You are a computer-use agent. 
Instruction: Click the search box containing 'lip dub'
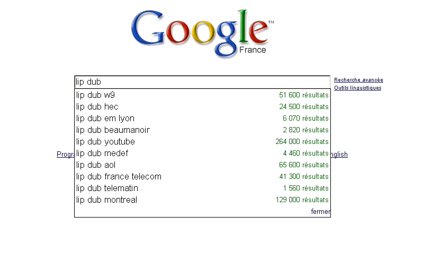(x=201, y=82)
